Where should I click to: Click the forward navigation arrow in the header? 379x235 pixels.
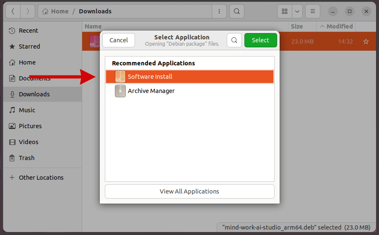28,11
